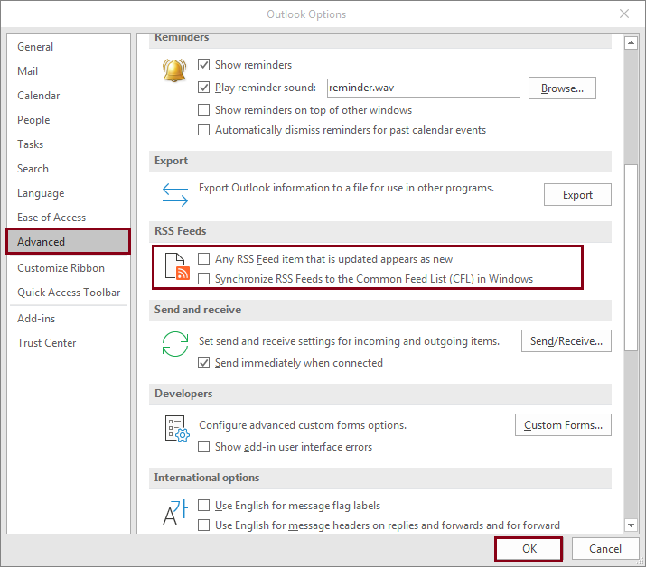This screenshot has height=567, width=646.
Task: Click the RSS Feeds section header
Action: point(180,231)
